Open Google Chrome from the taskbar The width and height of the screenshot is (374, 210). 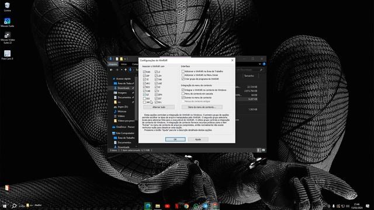coord(186,206)
